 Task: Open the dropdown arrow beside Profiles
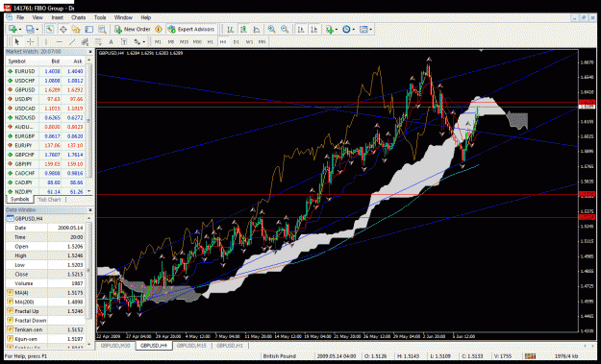tap(38, 30)
